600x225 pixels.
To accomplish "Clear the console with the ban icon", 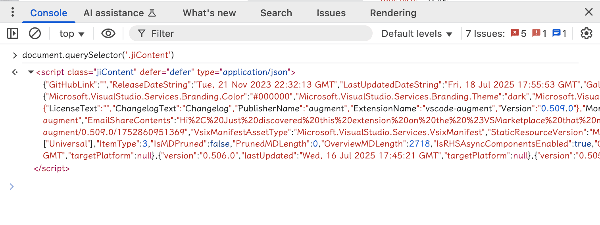I will tap(35, 34).
